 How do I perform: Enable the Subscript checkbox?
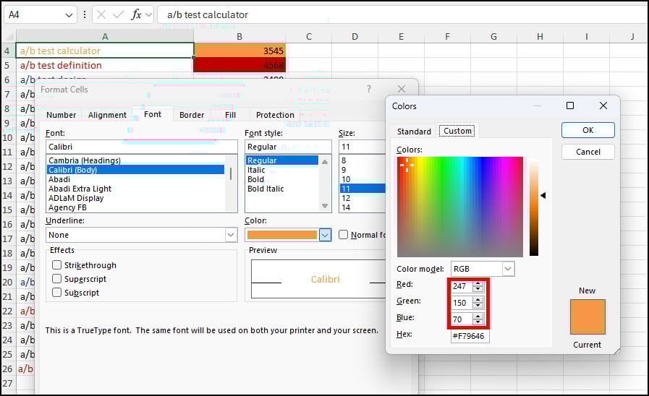coord(56,292)
